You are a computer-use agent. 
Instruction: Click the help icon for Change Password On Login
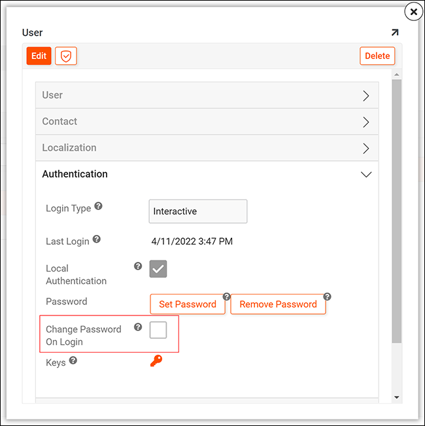138,327
